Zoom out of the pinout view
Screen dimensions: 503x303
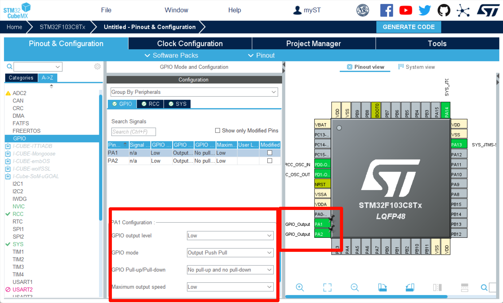point(355,287)
